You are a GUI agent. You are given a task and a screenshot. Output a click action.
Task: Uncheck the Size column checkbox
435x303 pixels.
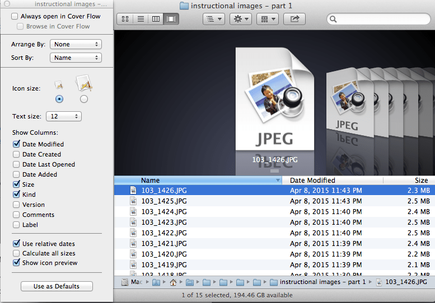16,184
